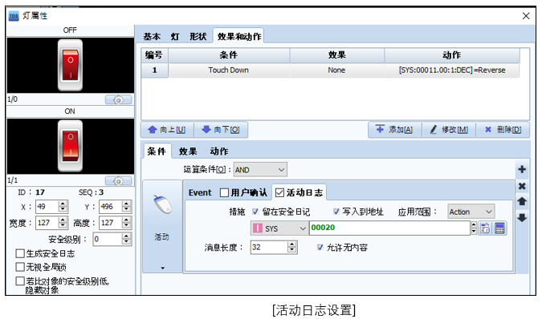
Task: Click the 删除[D] button
Action: tap(503, 130)
